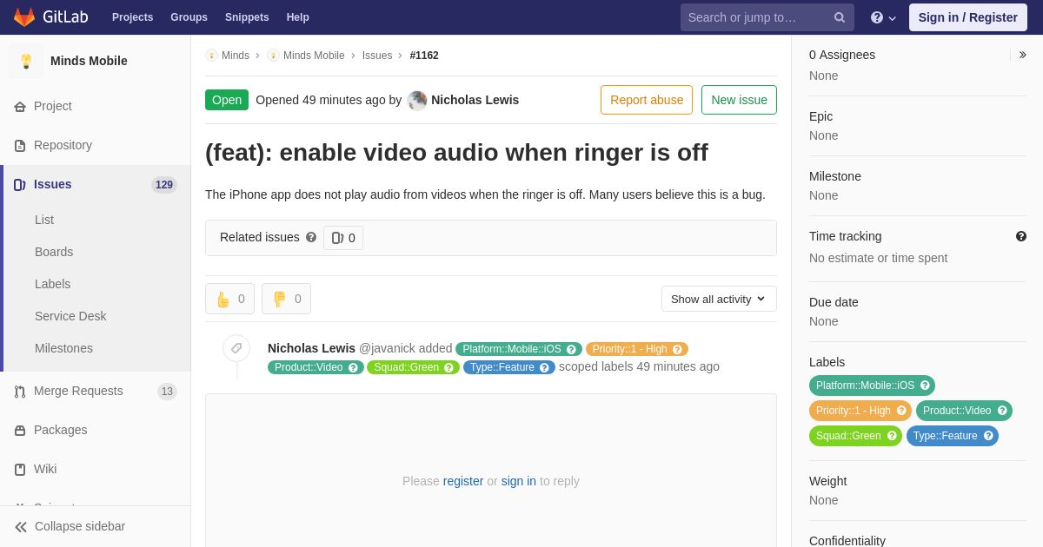1043x547 pixels.
Task: Click the Report abuse button
Action: [647, 100]
